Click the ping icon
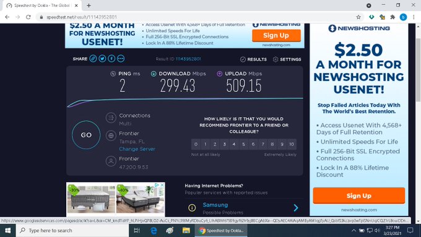 [113, 74]
